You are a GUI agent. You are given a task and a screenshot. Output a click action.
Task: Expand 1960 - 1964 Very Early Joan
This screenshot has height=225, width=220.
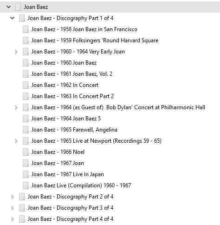[x=16, y=52]
